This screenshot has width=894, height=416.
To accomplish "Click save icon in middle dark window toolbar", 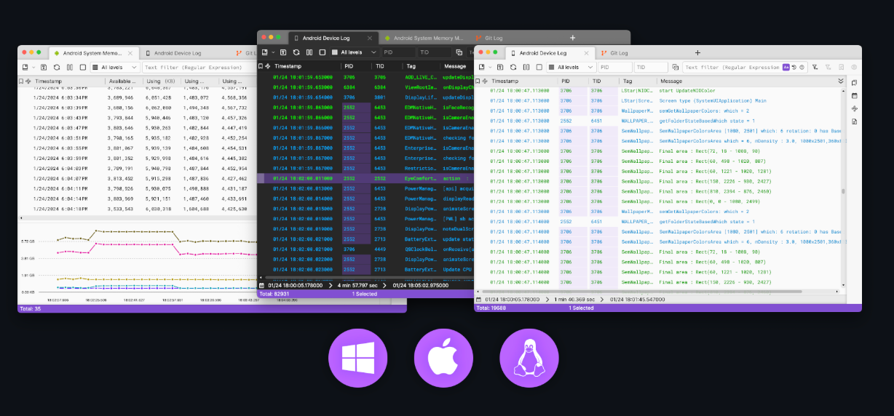I will 283,52.
